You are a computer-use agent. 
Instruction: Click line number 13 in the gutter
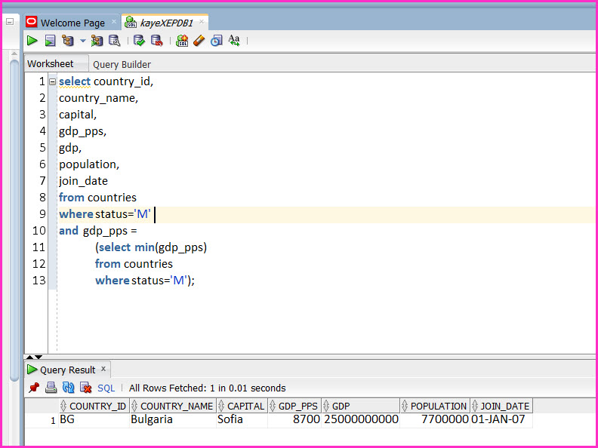tap(39, 281)
